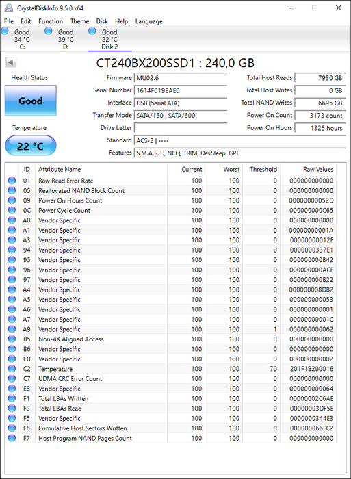
Task: Click the Standard field ACS-2
Action: pyautogui.click(x=239, y=140)
